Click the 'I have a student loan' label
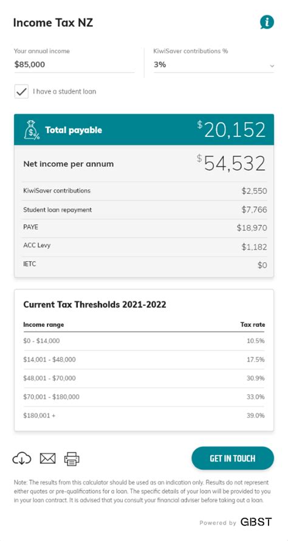This screenshot has width=288, height=541. click(x=64, y=91)
